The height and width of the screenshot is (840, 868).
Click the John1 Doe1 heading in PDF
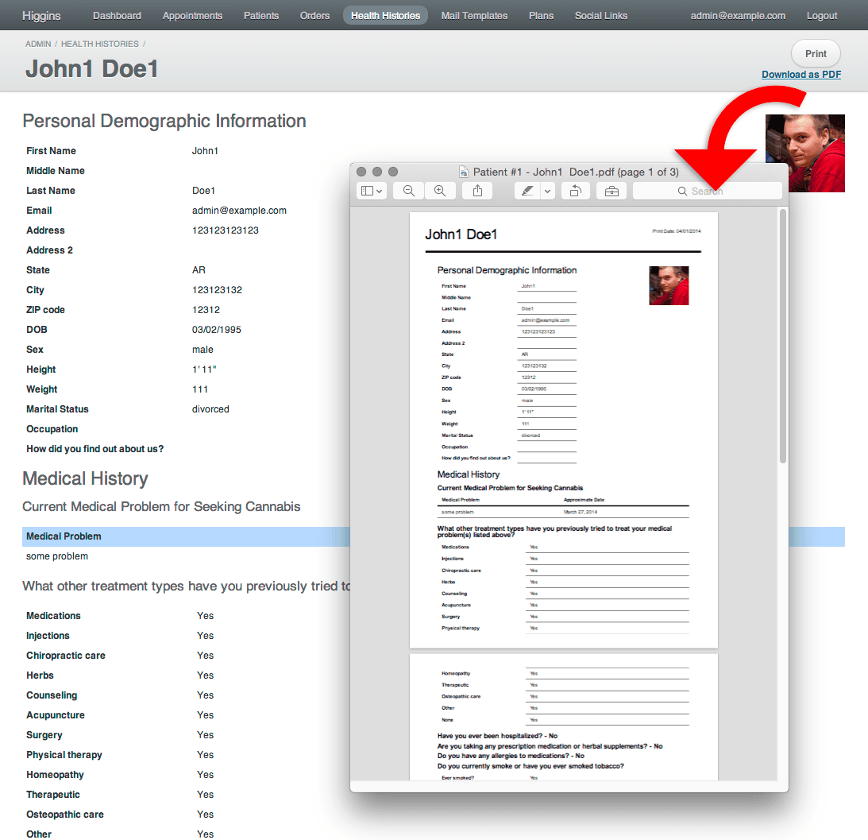coord(461,234)
